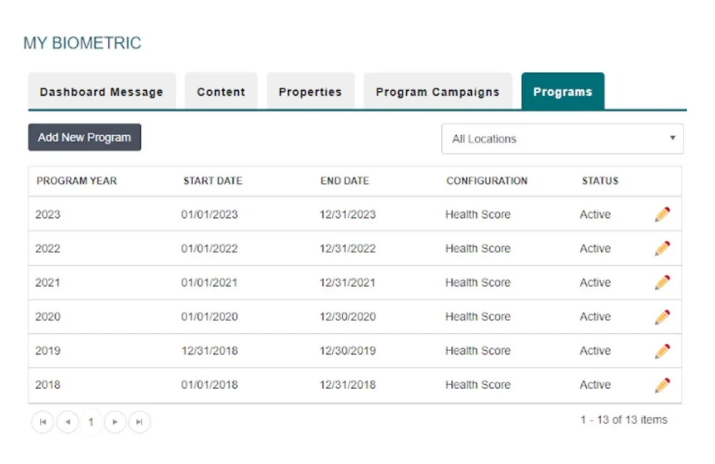Edit the 2019 program with pencil icon
Viewport: 715px width, 464px height.
[x=663, y=351]
